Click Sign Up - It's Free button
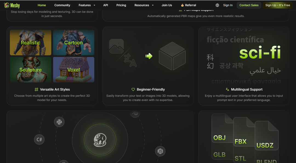Image resolution: width=296 pixels, height=163 pixels. click(278, 5)
